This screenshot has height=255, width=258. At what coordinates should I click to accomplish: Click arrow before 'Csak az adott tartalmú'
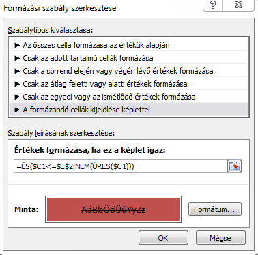point(17,58)
